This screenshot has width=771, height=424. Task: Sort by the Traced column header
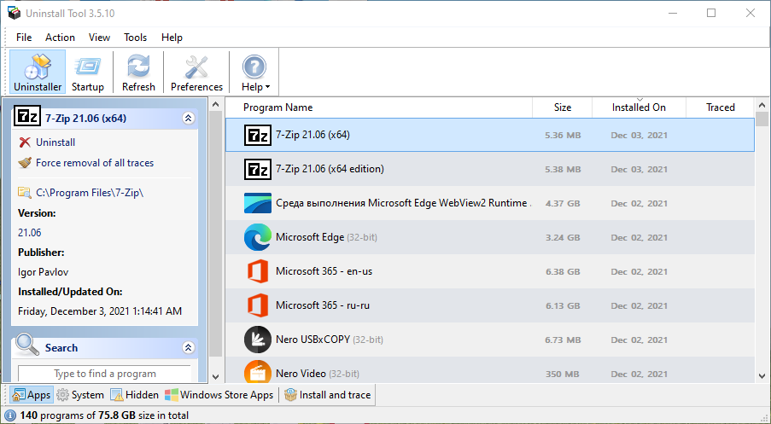click(x=721, y=107)
